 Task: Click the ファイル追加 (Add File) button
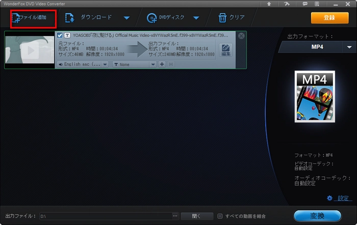(33, 18)
